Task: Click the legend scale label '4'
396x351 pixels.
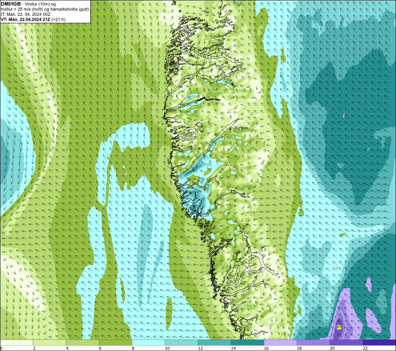Action: click(x=67, y=348)
